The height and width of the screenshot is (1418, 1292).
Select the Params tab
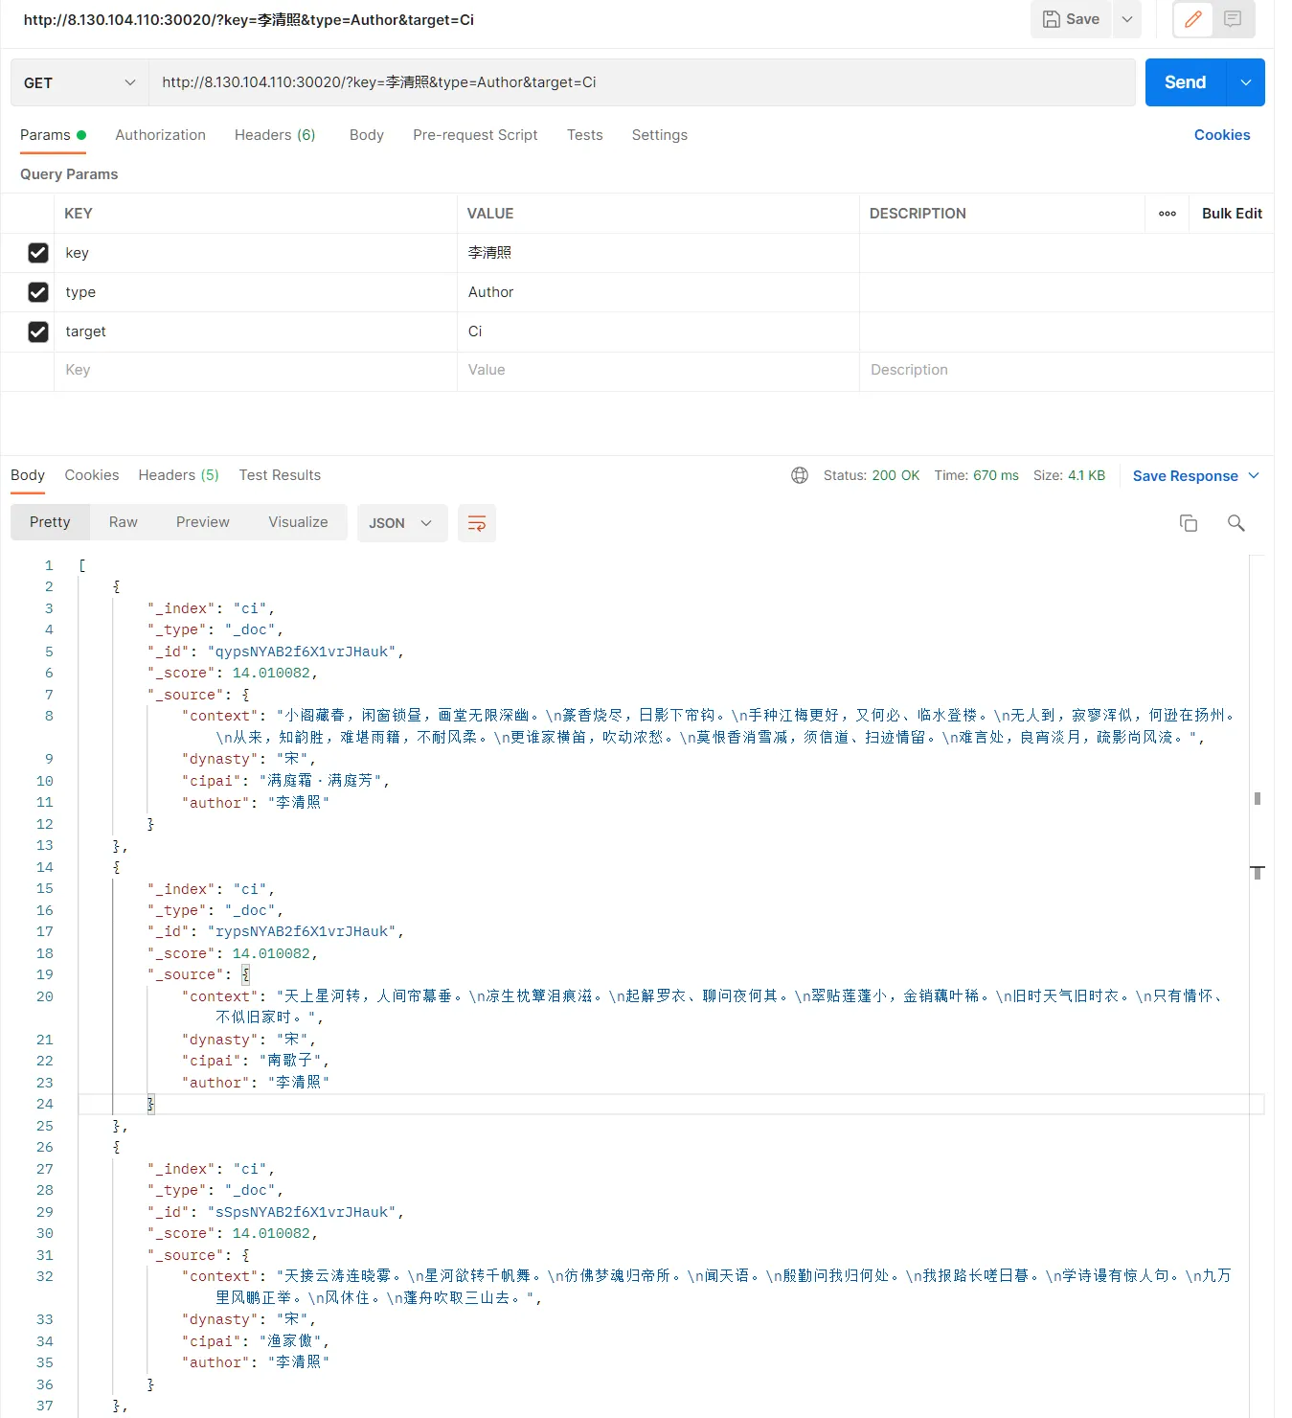click(53, 135)
